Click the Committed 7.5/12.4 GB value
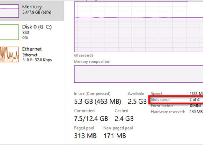Viewport: 203px width, 145px height. point(91,119)
